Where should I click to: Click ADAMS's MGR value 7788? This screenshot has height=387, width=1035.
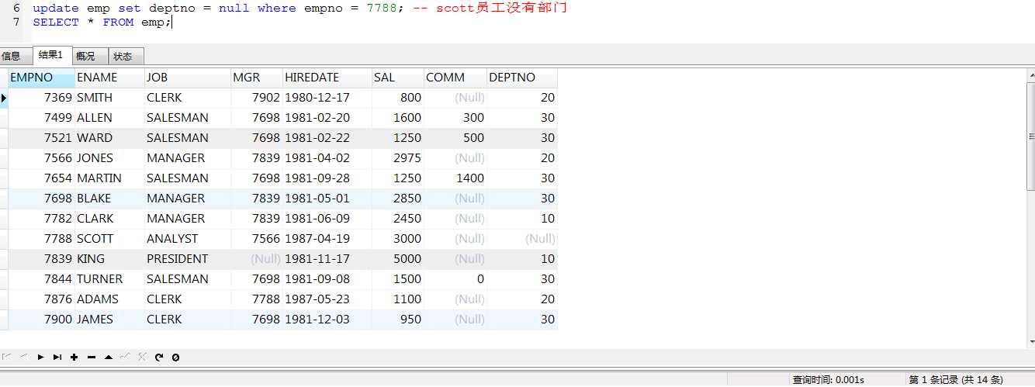[x=257, y=299]
